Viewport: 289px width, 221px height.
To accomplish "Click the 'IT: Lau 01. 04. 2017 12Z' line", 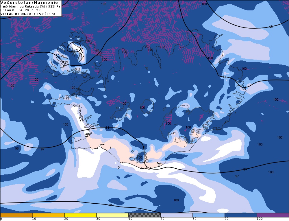I will (x=21, y=10).
